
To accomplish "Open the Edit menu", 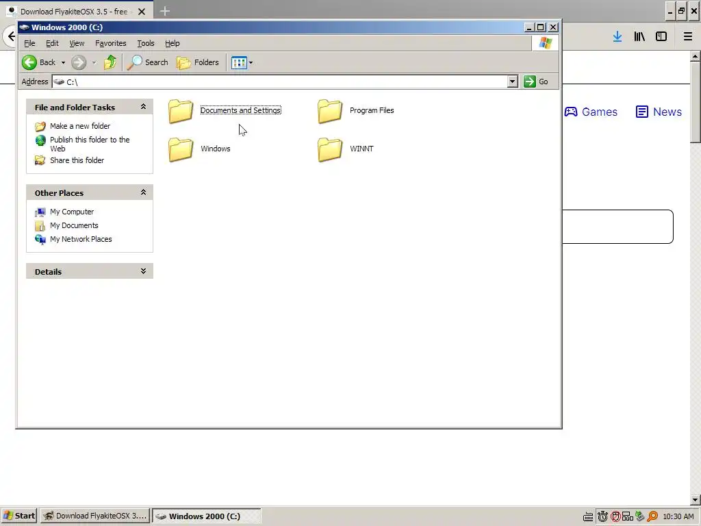I will click(52, 43).
